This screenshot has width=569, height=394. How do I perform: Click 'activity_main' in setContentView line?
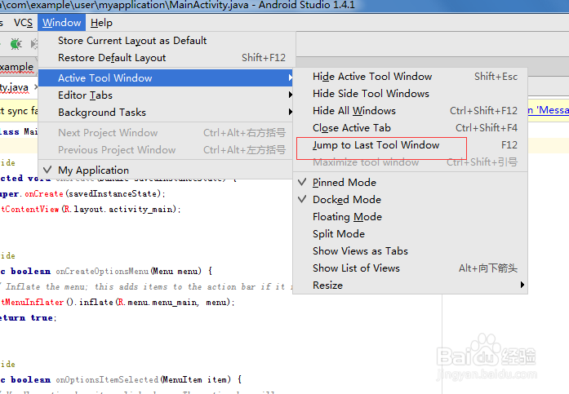[142, 209]
